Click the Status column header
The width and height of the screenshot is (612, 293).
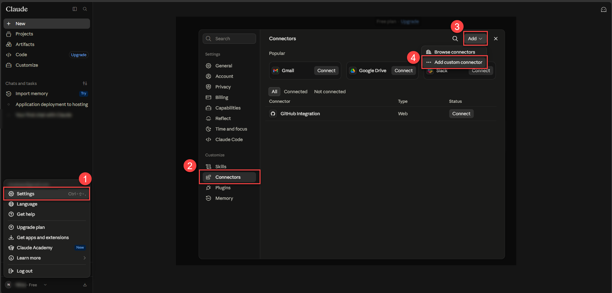455,101
